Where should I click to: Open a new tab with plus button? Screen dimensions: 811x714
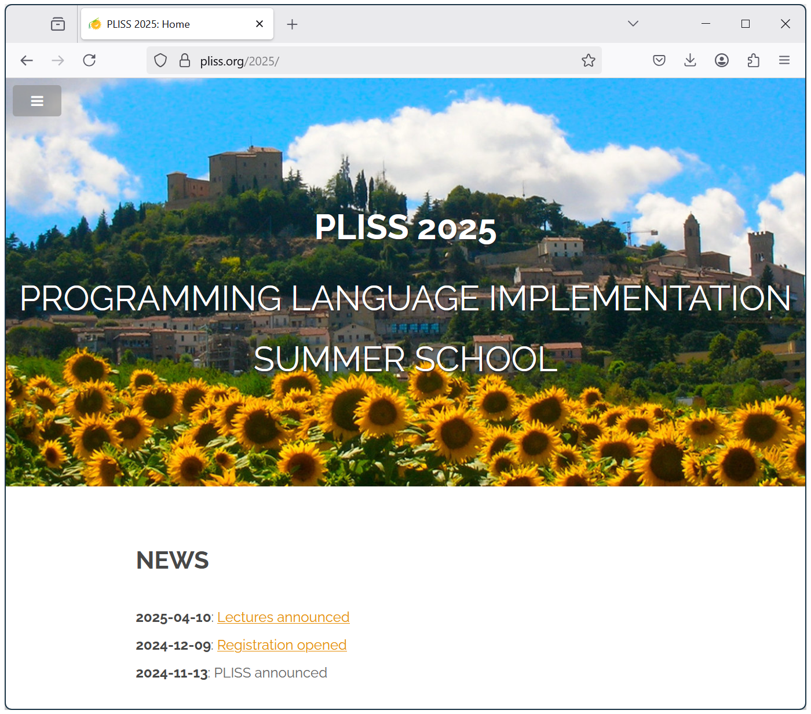(293, 24)
